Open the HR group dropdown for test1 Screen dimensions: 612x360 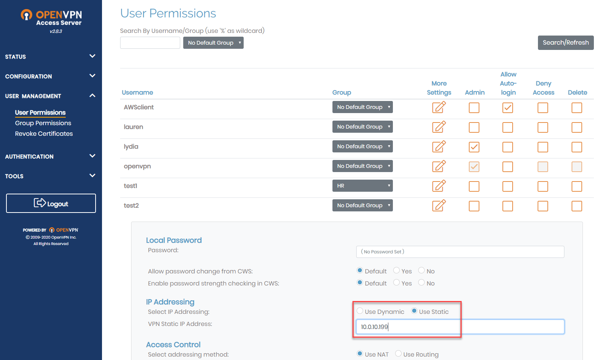362,185
